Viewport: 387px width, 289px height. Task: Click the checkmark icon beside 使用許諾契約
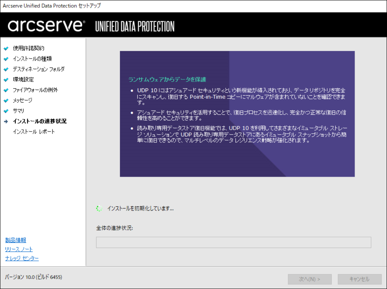pyautogui.click(x=6, y=49)
